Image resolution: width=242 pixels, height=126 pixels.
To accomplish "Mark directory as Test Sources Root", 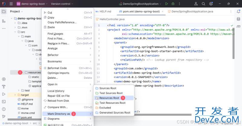I will coord(114,93).
